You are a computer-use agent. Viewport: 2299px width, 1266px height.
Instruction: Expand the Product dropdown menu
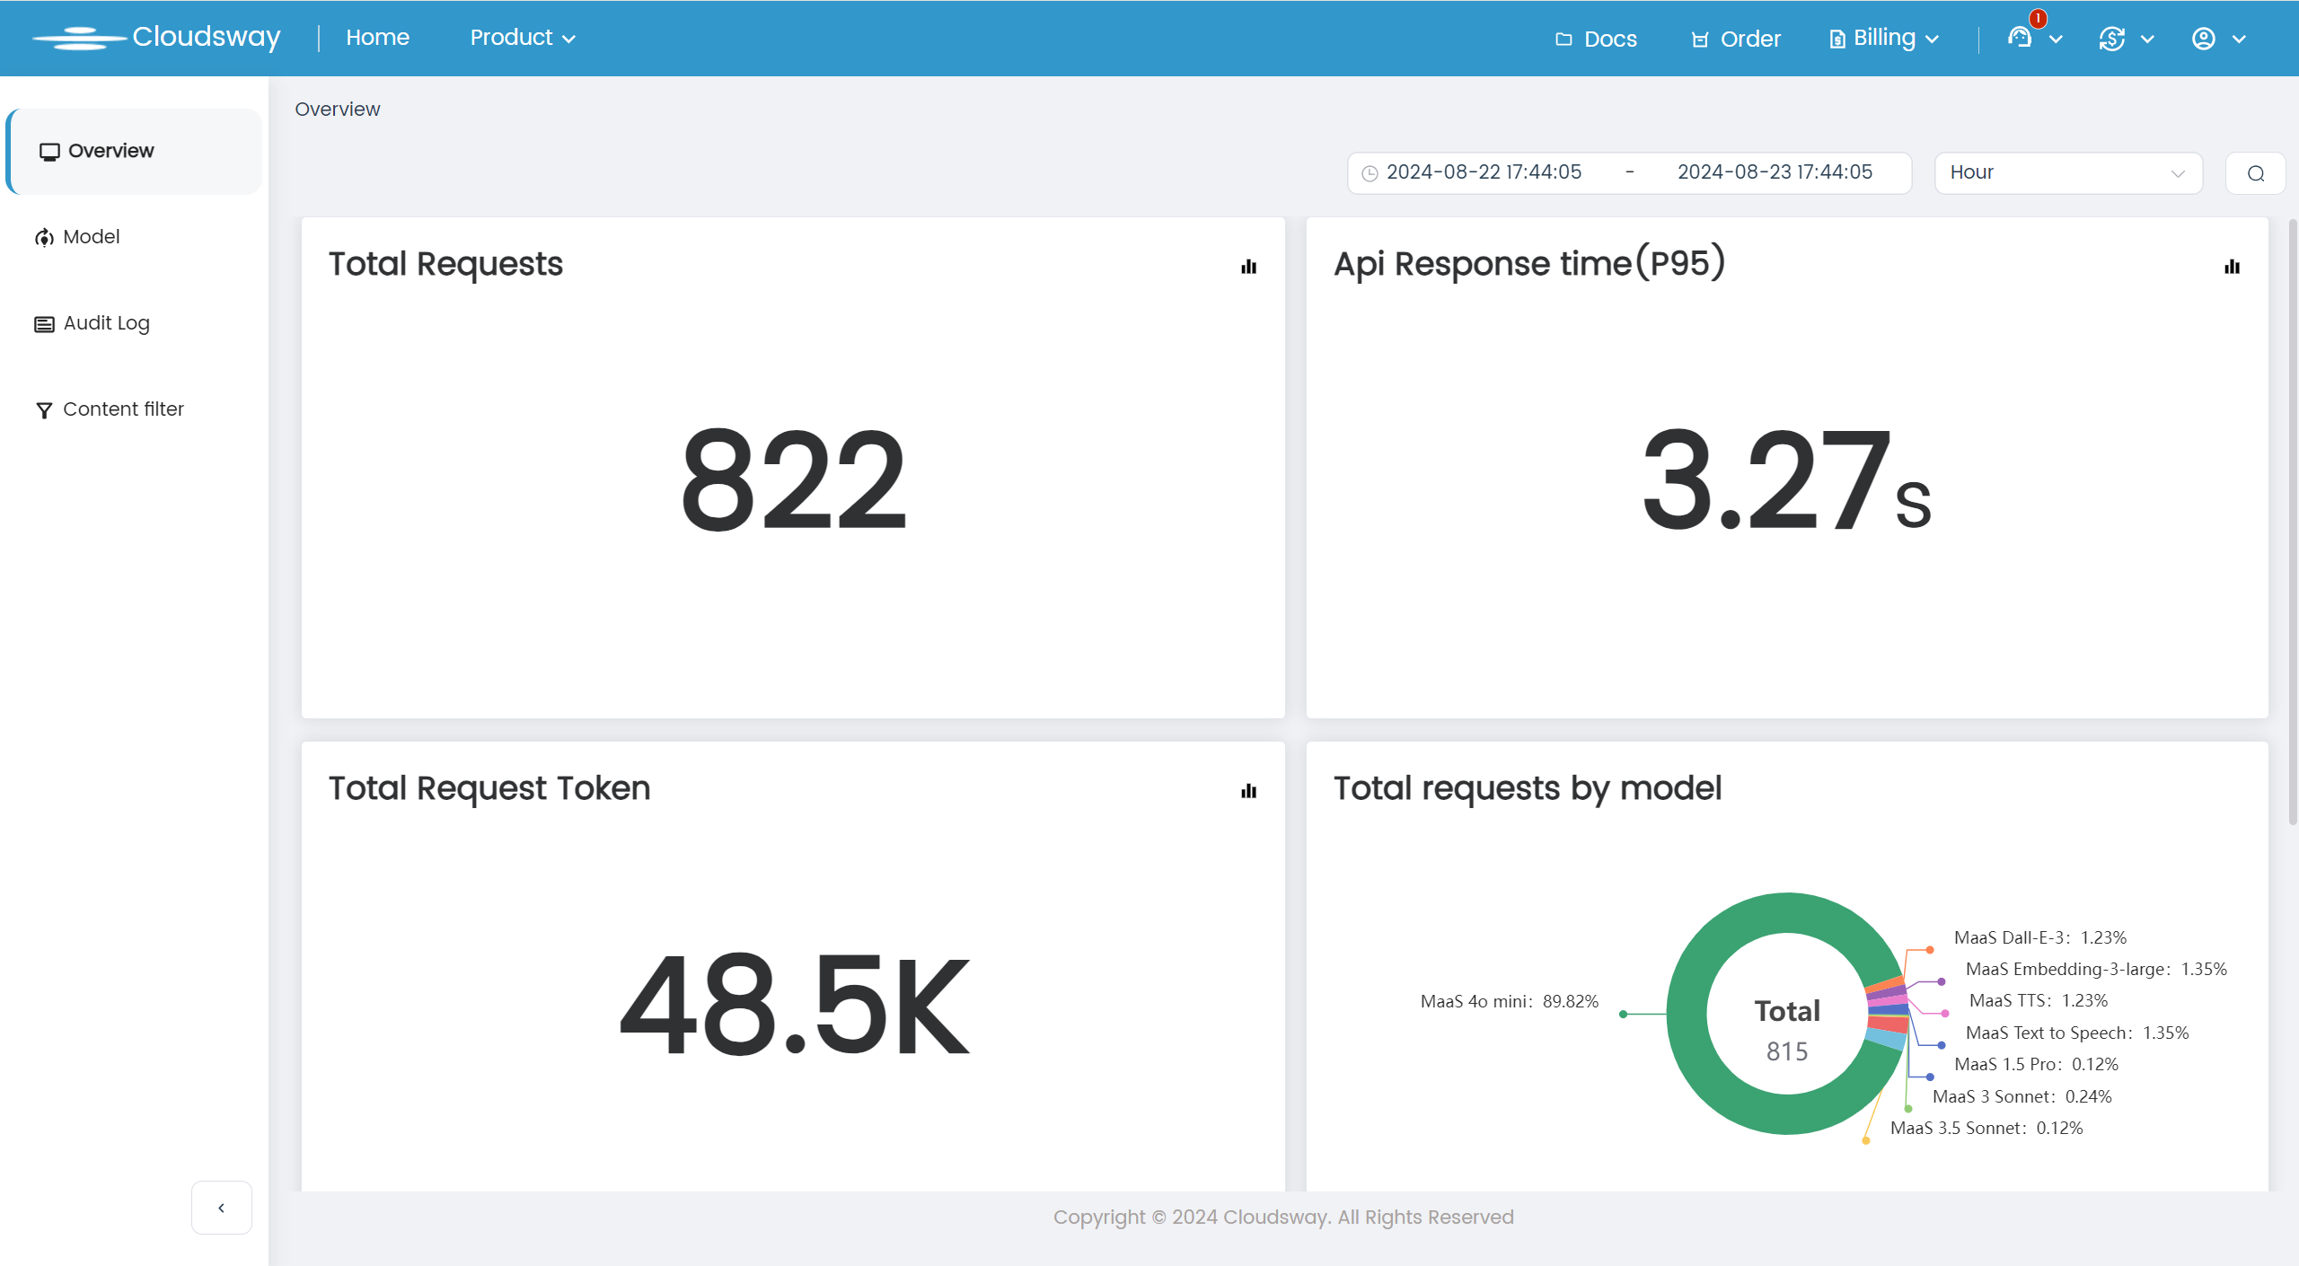coord(522,38)
